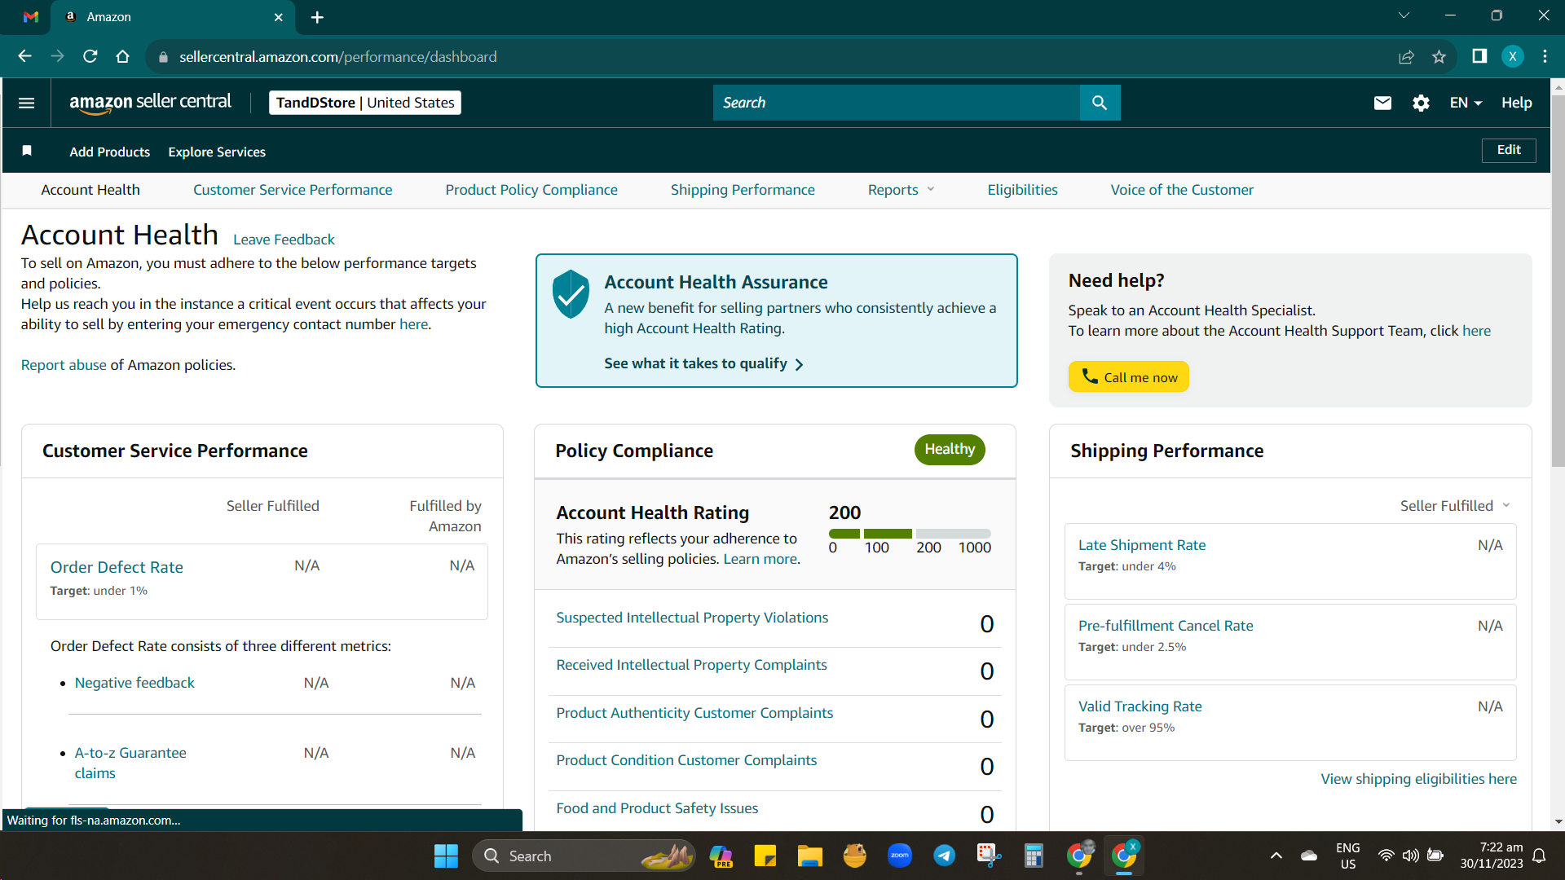Screen dimensions: 1565x880
Task: Click View shipping eligibilities here
Action: point(1418,779)
